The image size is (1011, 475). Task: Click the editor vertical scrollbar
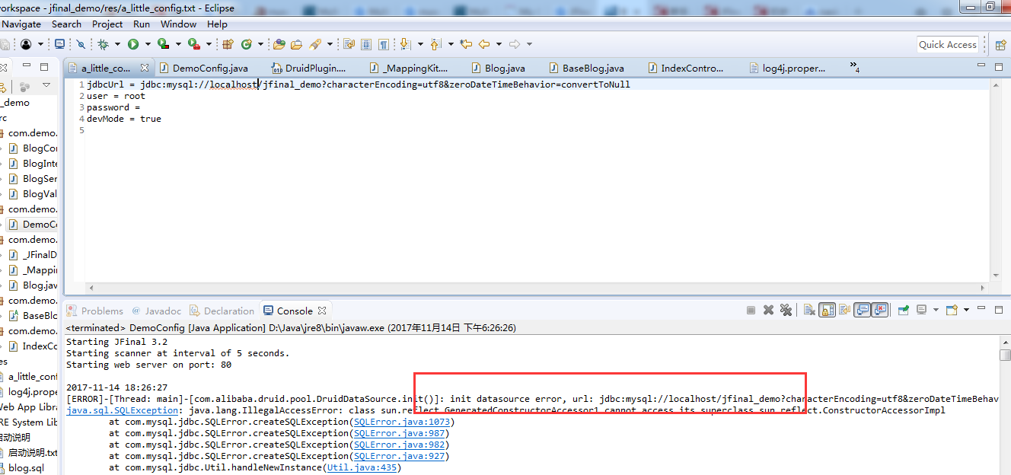996,179
